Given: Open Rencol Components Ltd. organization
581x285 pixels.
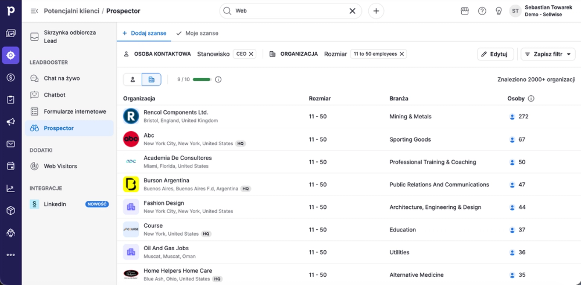Looking at the screenshot, I should point(175,113).
